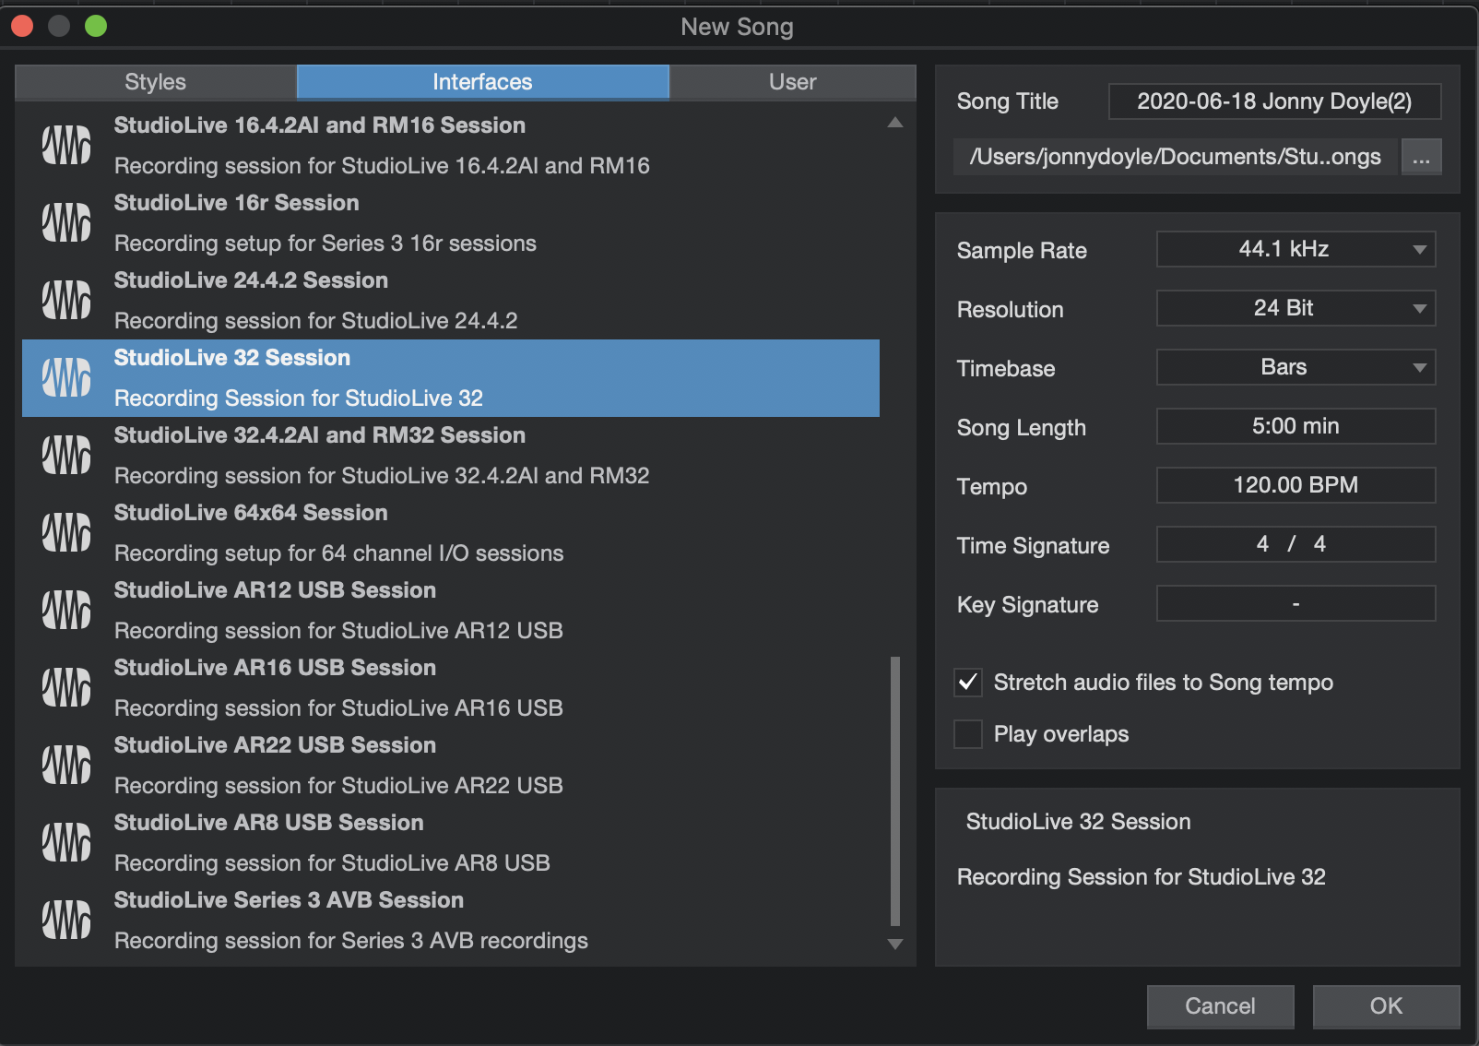1479x1046 pixels.
Task: Pick StudioLive 32.4.2AI and RM32 Session
Action: (451, 456)
